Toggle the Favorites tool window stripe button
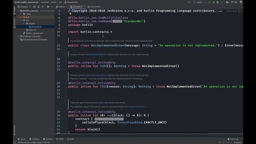256x144 pixels. coord(14,130)
